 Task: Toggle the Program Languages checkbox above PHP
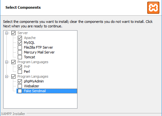(x=13, y=62)
